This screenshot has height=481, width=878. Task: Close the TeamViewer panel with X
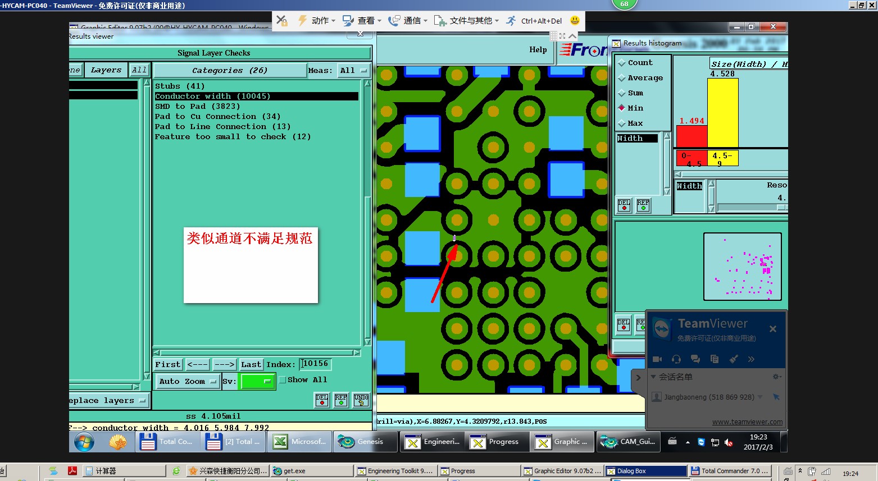tap(773, 329)
